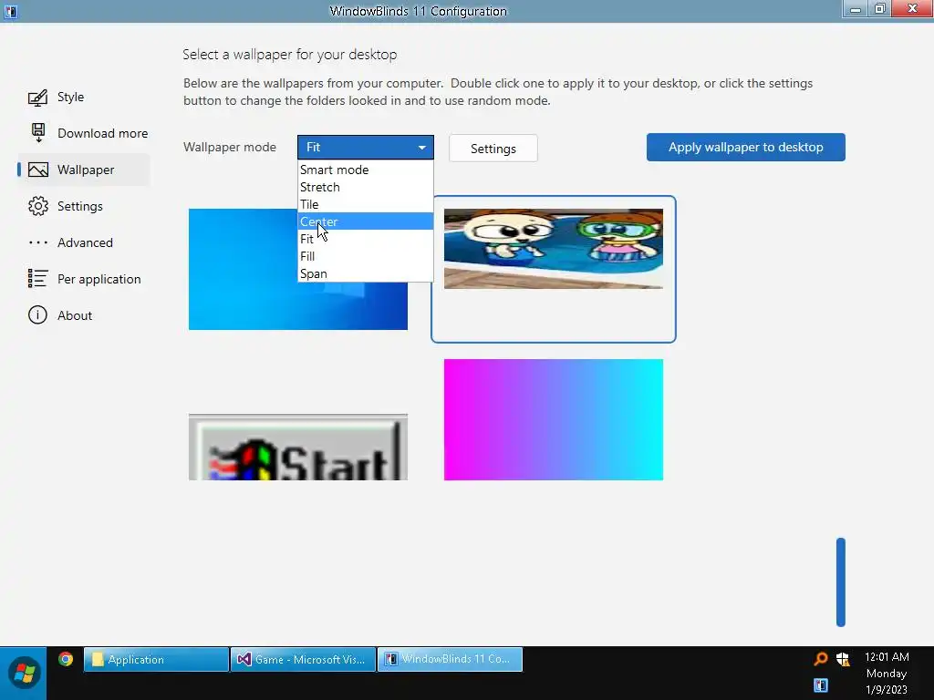This screenshot has width=934, height=700.
Task: Show the About page
Action: pyautogui.click(x=75, y=315)
